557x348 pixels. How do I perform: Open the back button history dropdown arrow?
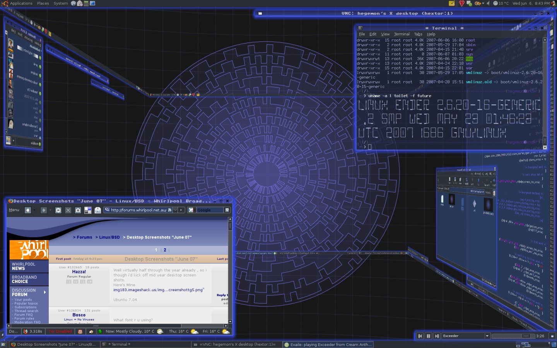pyautogui.click(x=34, y=210)
